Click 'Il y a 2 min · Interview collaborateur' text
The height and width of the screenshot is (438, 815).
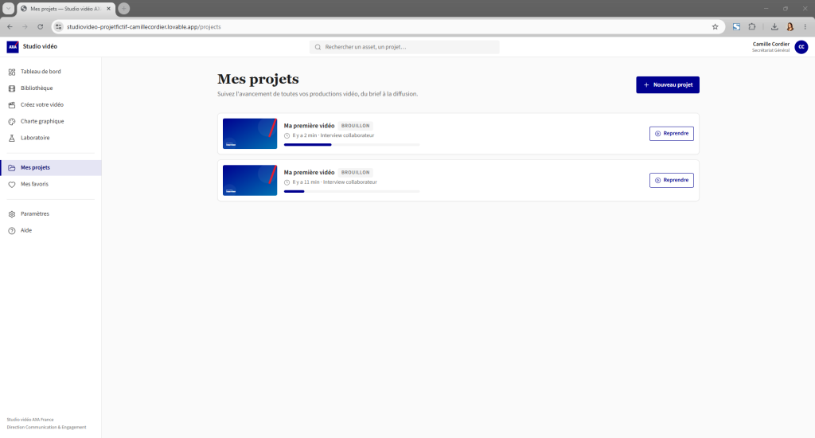tap(333, 135)
